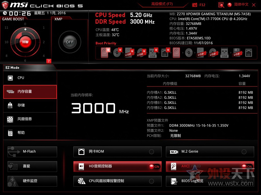Click the MSI dragon shield logo
The image size is (261, 195).
(5, 5)
